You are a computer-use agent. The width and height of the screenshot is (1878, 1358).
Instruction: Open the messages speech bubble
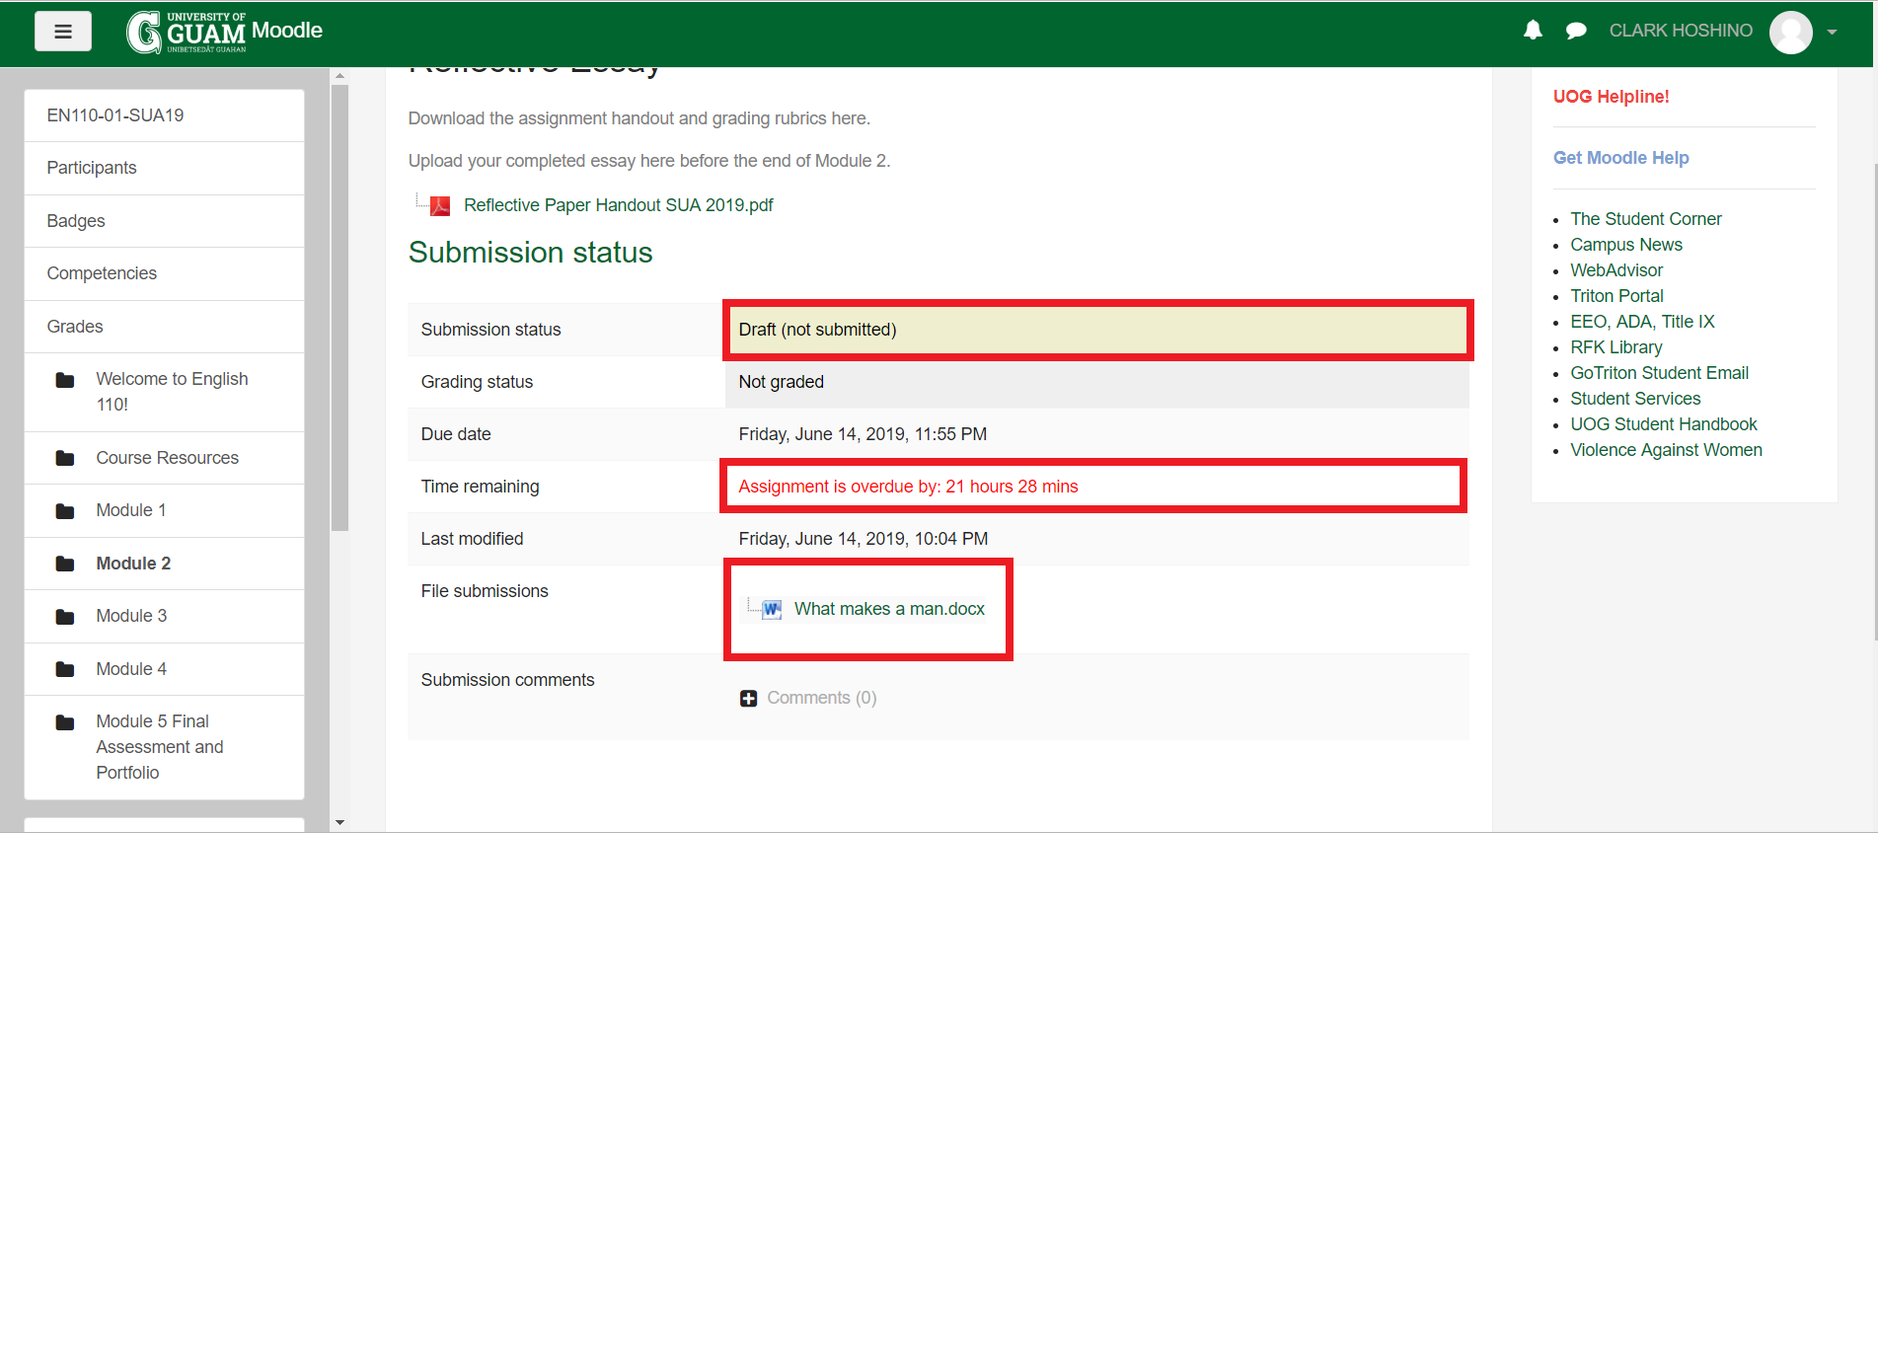pyautogui.click(x=1576, y=31)
